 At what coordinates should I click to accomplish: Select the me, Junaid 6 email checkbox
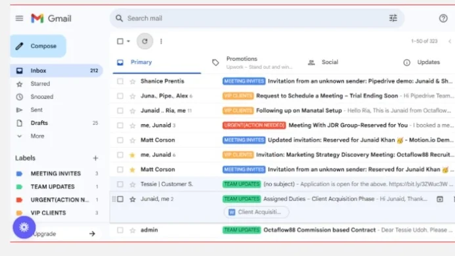point(120,155)
